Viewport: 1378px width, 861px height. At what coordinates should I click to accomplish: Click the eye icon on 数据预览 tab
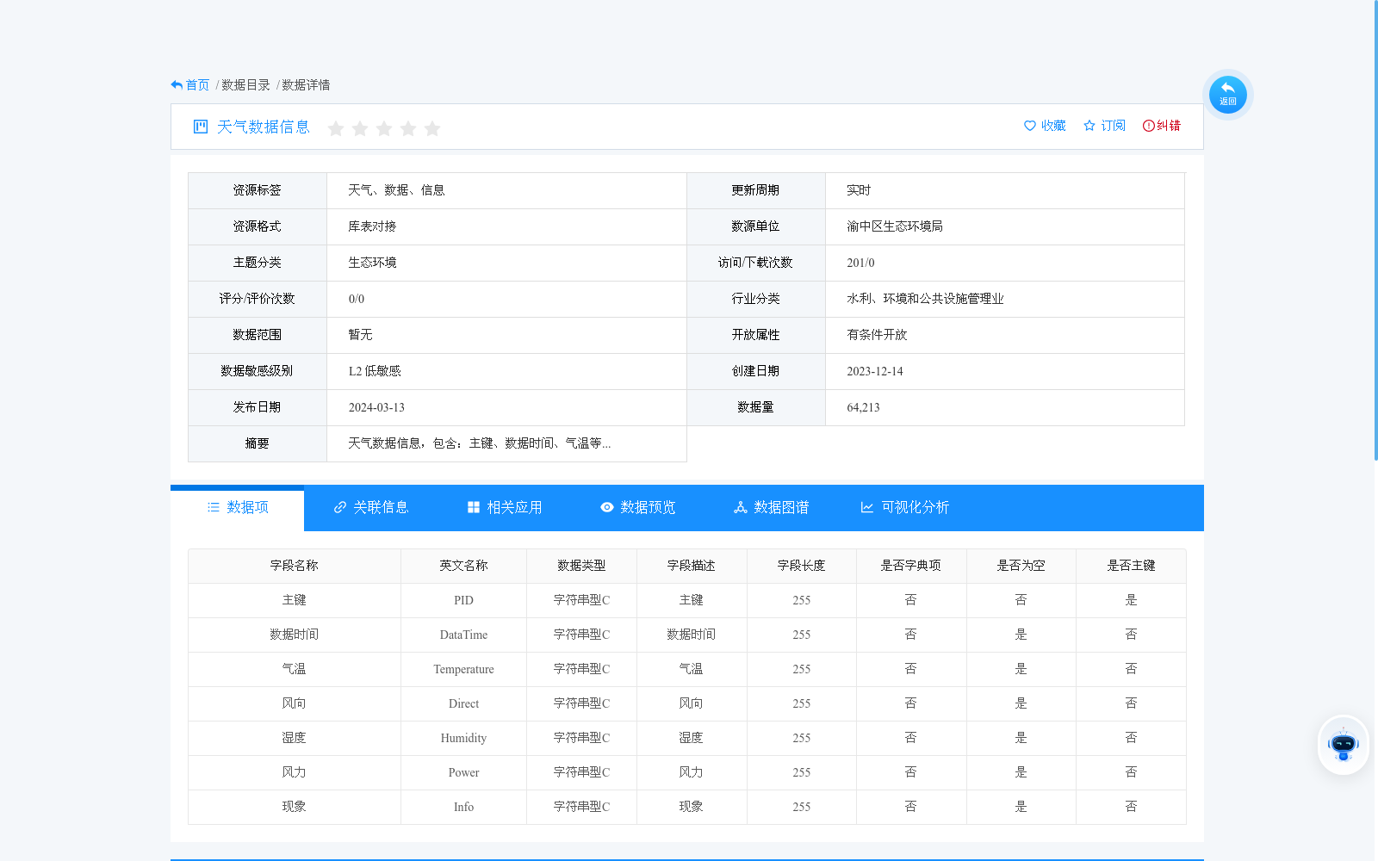point(607,508)
